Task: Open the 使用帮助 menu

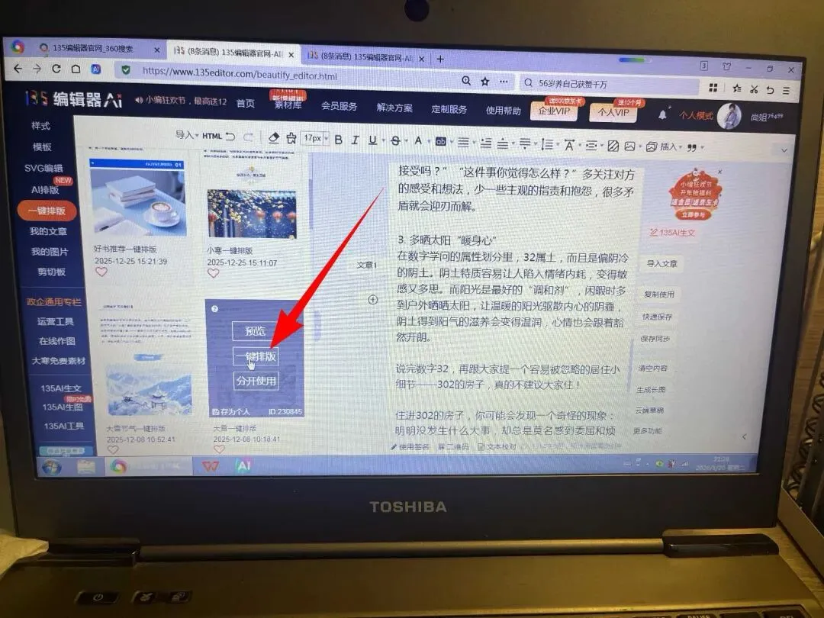Action: click(503, 111)
